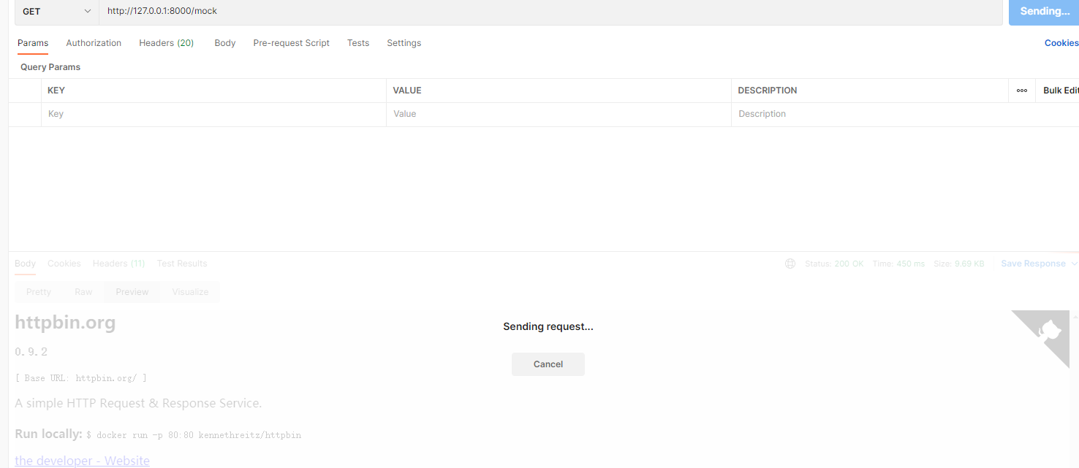Click the request URL field
1079x468 pixels.
550,12
